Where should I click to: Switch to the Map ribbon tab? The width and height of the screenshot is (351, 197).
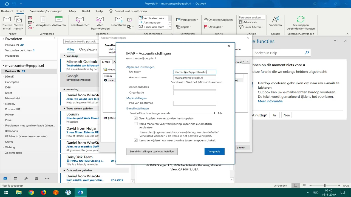pyautogui.click(x=72, y=11)
